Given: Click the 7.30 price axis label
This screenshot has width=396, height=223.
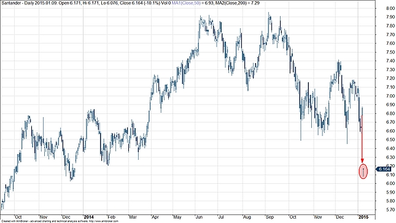Looking at the screenshot, I should pyautogui.click(x=390, y=70).
